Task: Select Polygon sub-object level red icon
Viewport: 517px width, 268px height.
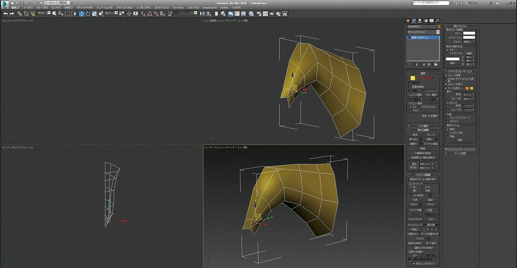Action: click(x=427, y=78)
